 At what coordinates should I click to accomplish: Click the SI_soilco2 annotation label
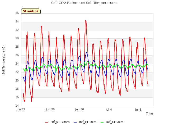coord(31,11)
